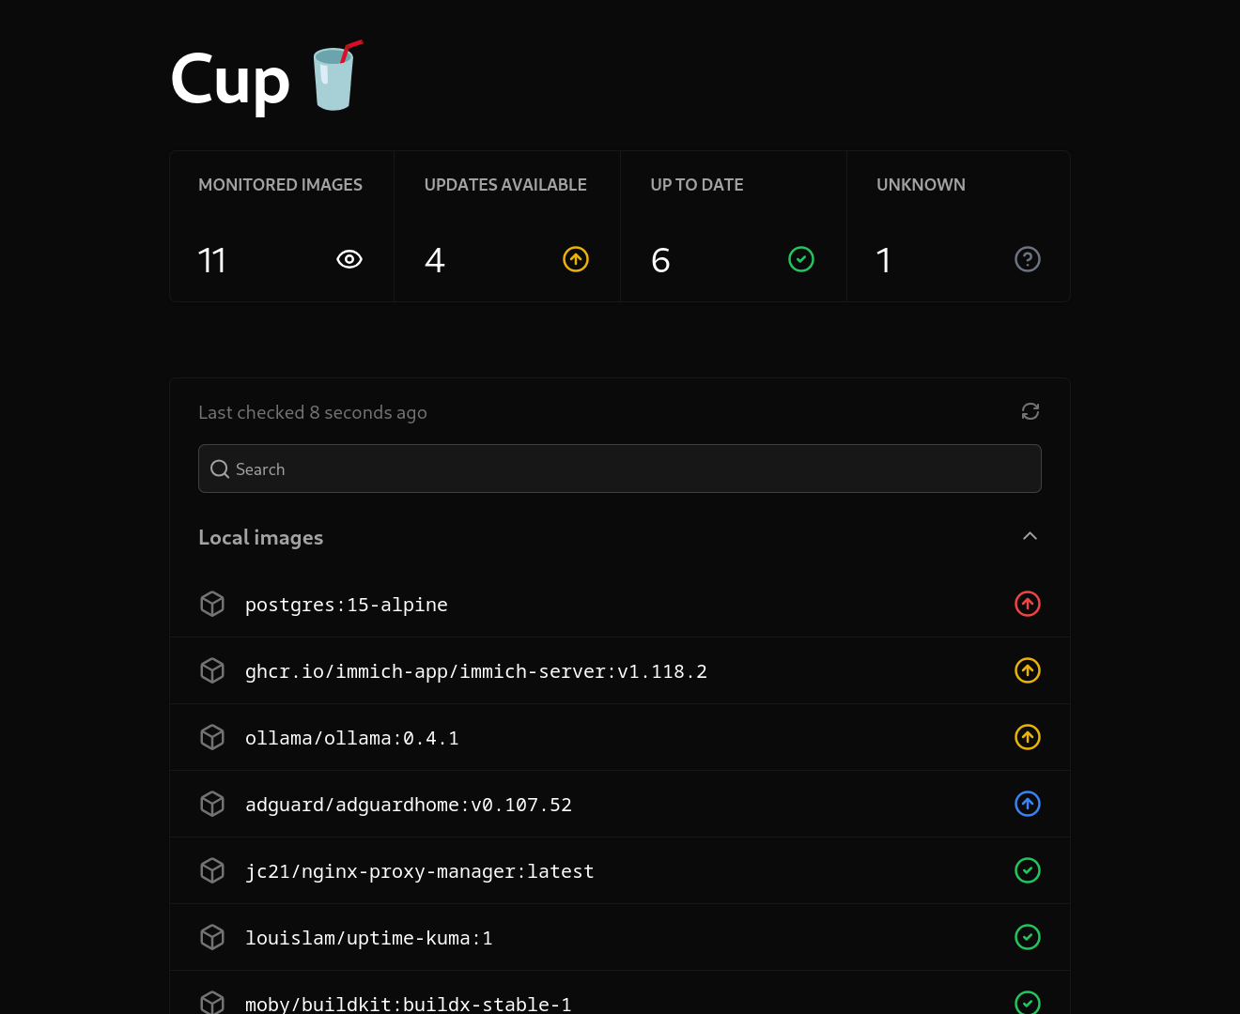Click the refresh icon beside Last checked

1030,411
